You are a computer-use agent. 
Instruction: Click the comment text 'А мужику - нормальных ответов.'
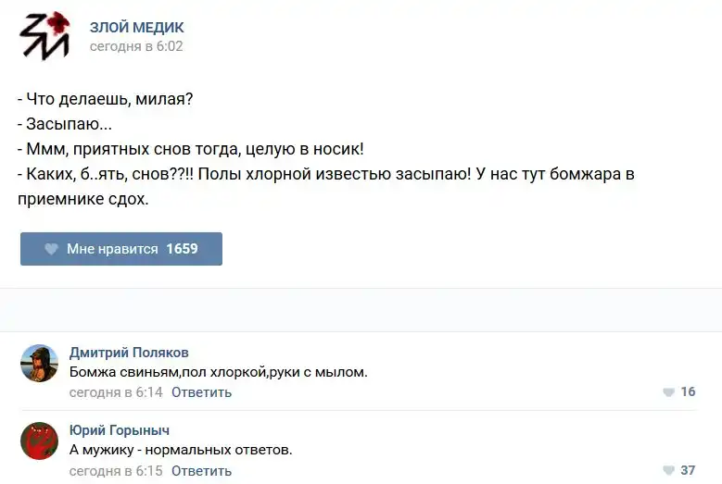pyautogui.click(x=181, y=451)
